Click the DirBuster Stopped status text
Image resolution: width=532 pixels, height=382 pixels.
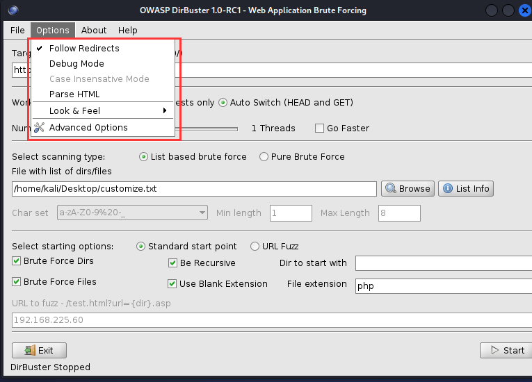coord(50,367)
